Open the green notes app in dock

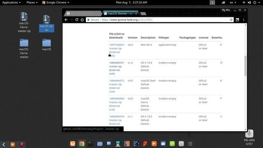click(172, 143)
